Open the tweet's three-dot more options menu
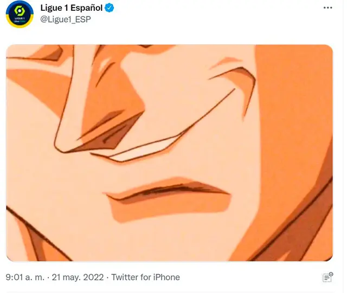This screenshot has width=347, height=293. tap(327, 8)
